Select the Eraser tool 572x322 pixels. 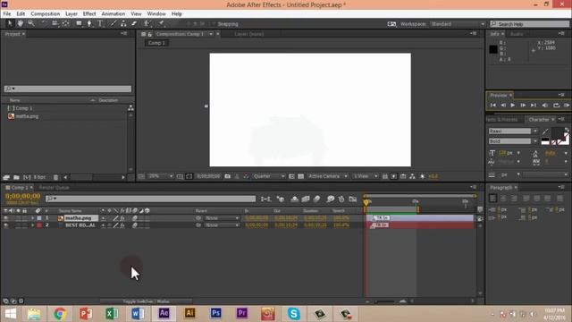pyautogui.click(x=134, y=24)
